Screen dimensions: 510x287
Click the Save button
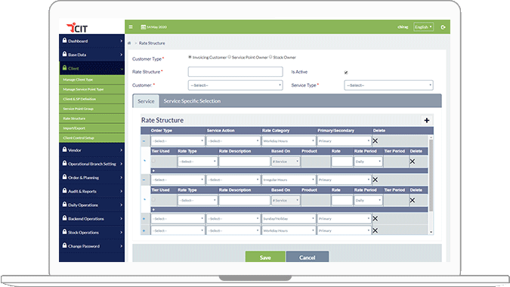point(265,257)
